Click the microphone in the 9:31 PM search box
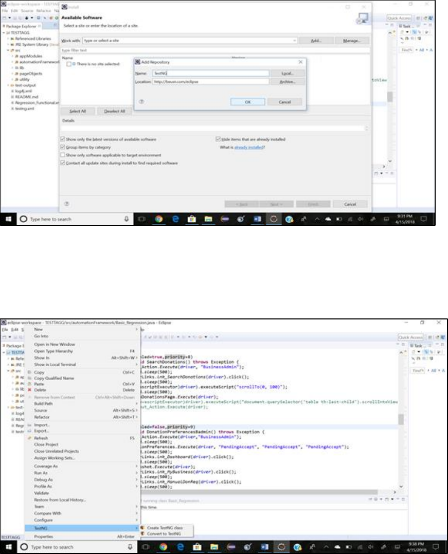Image resolution: width=448 pixels, height=554 pixels. pyautogui.click(x=126, y=219)
